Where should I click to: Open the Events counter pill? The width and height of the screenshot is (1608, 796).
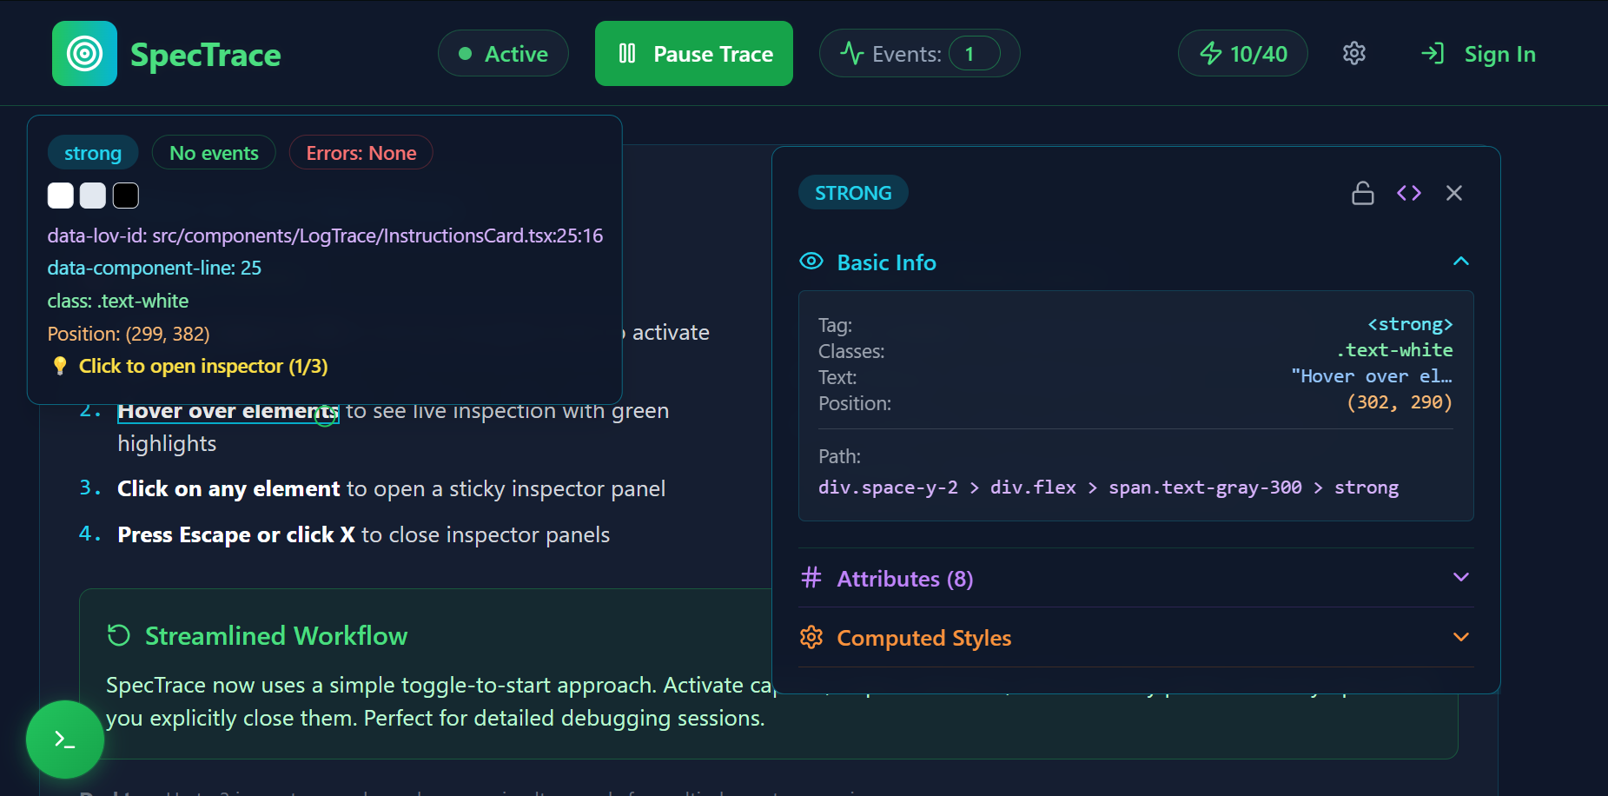pos(919,54)
